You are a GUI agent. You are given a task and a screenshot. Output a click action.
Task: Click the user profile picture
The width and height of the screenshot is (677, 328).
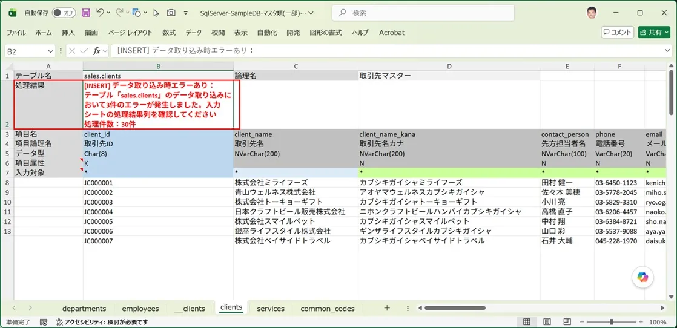[592, 13]
